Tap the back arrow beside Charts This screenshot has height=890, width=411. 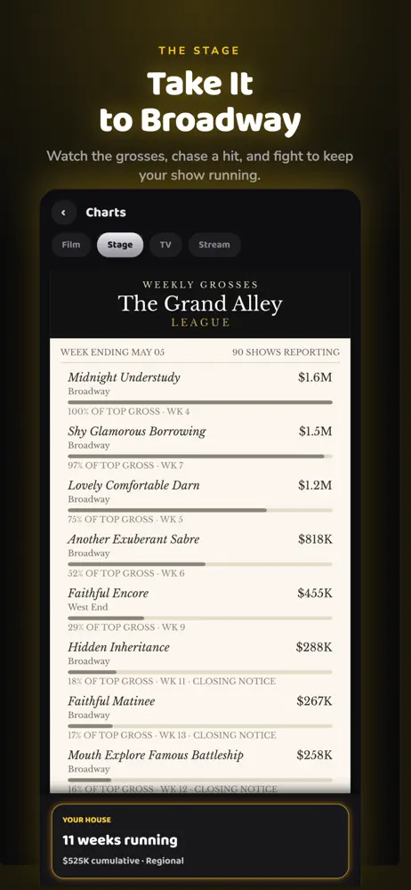[x=63, y=213]
